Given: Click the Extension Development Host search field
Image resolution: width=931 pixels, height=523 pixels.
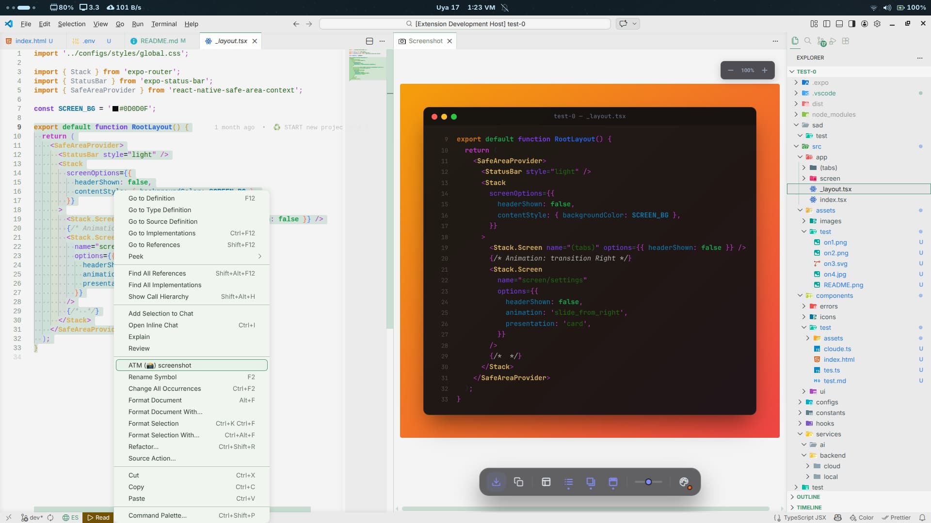Looking at the screenshot, I should coord(465,24).
